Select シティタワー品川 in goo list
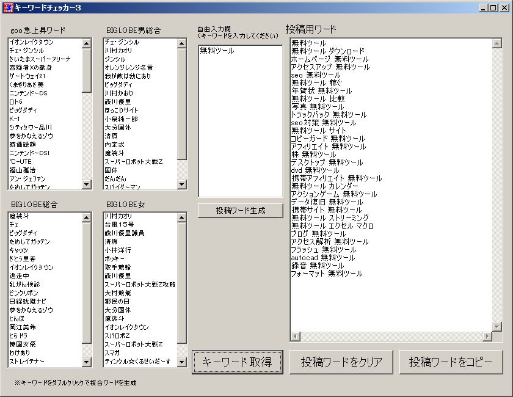This screenshot has height=397, width=513. pyautogui.click(x=31, y=127)
